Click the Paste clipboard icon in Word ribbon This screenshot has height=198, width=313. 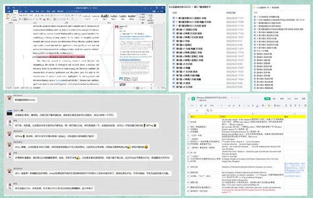(8, 17)
